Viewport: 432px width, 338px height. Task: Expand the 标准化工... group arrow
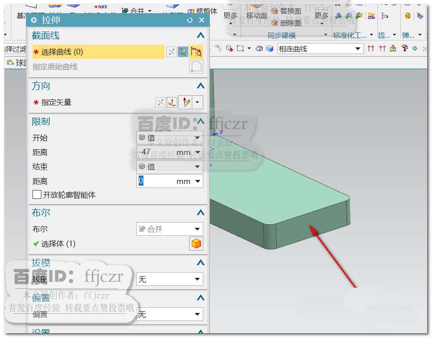click(371, 35)
